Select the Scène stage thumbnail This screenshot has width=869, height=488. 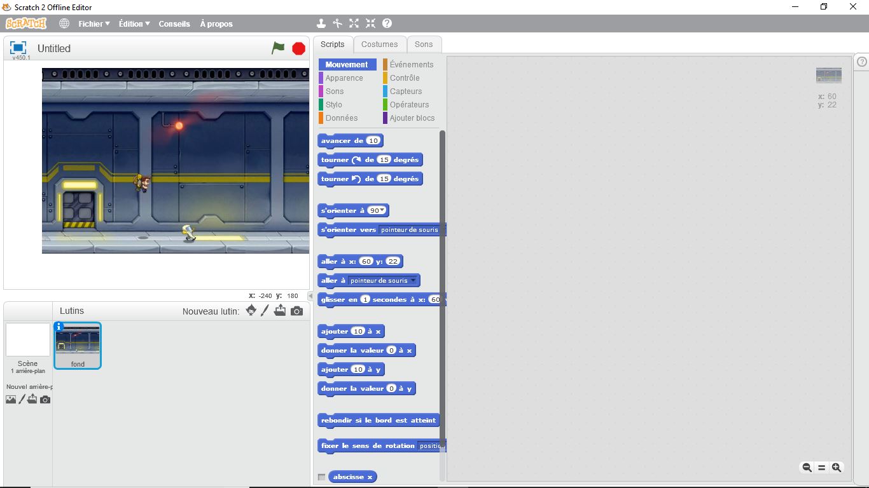[27, 339]
